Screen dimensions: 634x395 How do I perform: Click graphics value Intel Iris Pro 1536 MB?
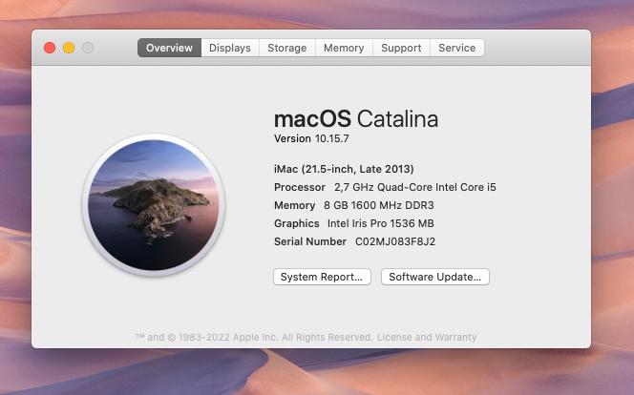pos(380,223)
